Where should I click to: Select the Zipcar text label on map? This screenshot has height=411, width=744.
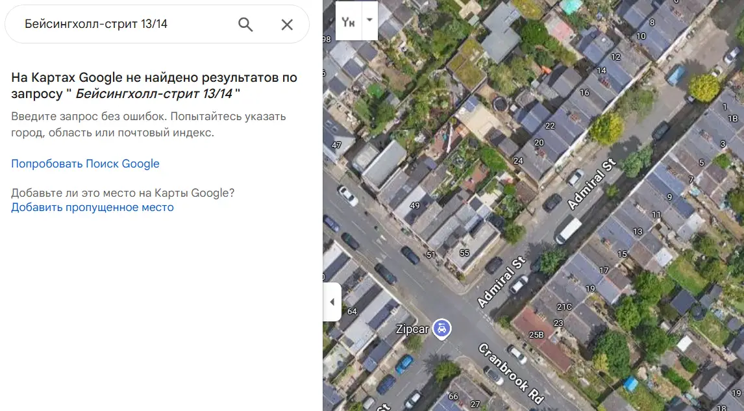click(413, 329)
